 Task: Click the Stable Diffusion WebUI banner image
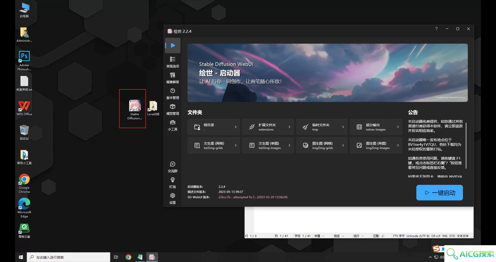327,73
